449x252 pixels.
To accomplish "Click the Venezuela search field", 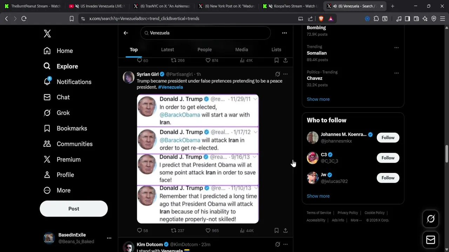I will (206, 33).
